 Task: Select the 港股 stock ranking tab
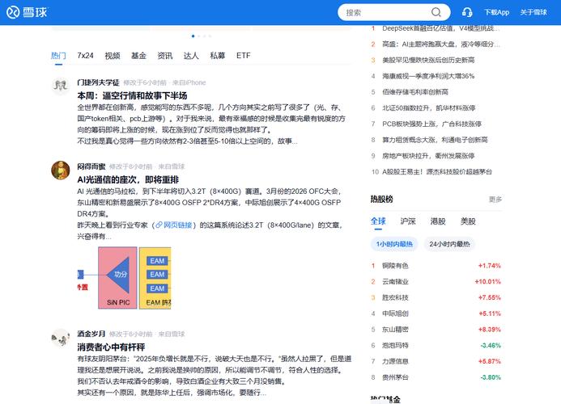pos(438,221)
